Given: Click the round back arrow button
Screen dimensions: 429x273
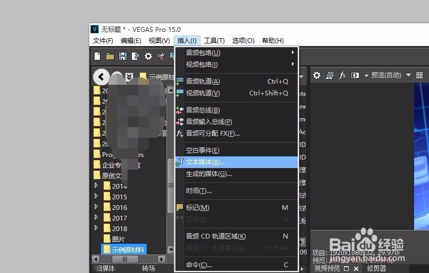Looking at the screenshot, I should coord(101,77).
